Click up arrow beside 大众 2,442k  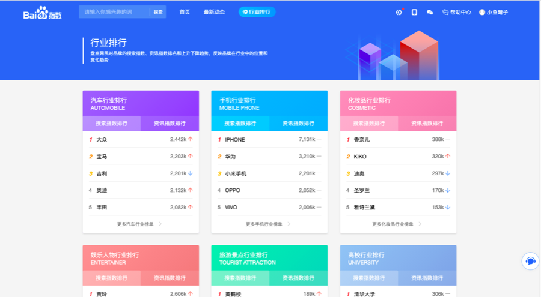[191, 139]
